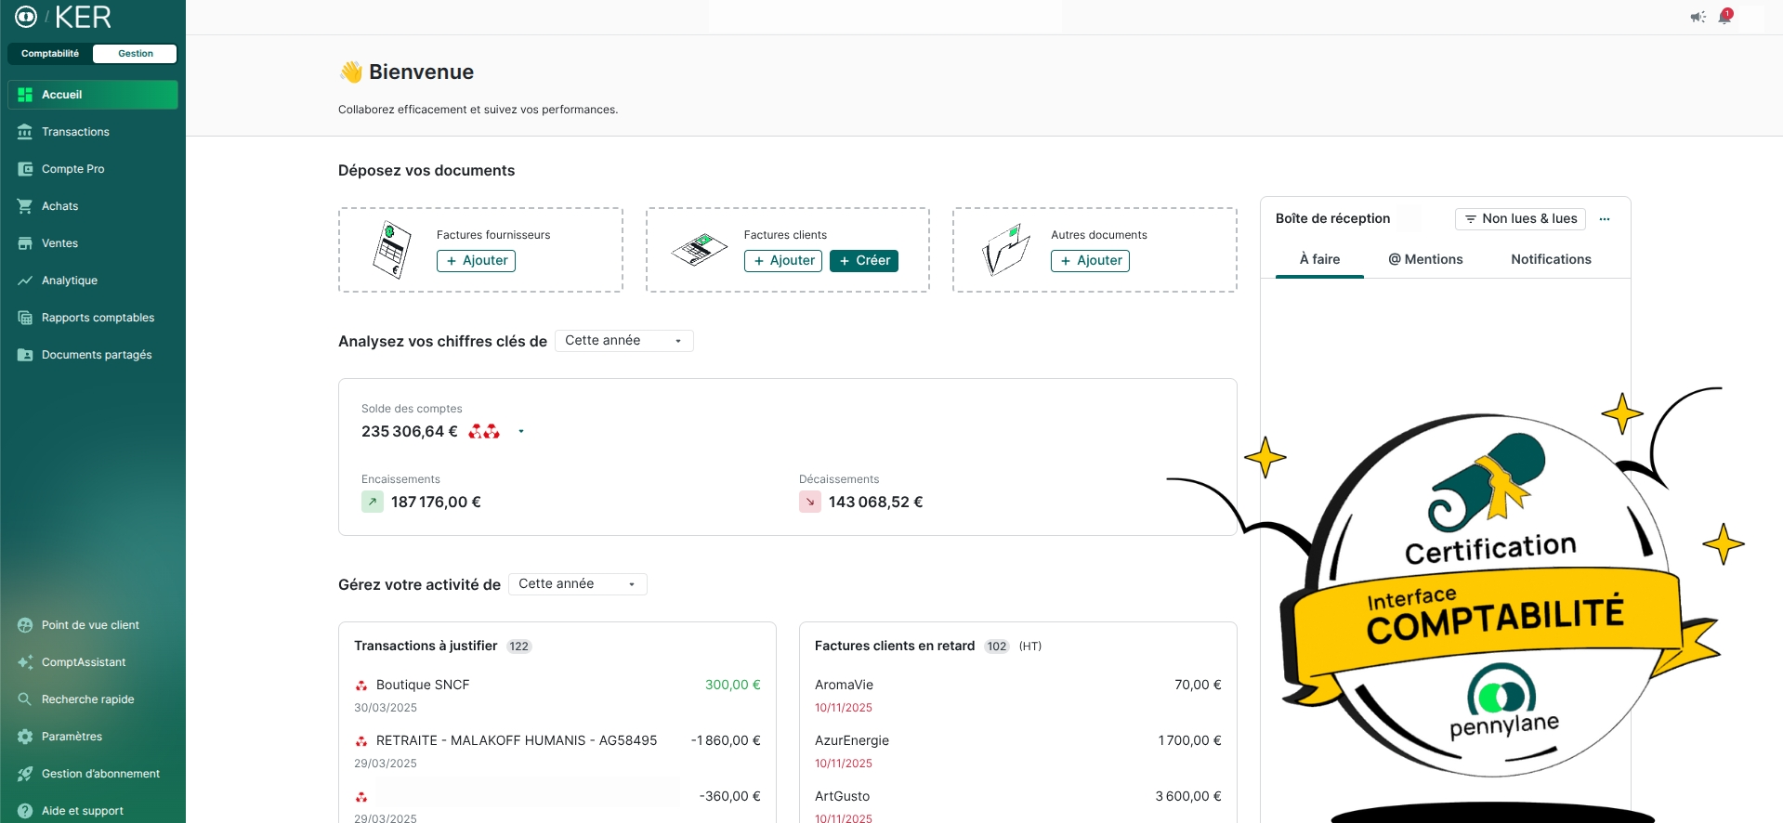Screen dimensions: 1783x823
Task: Open the 'Non lues & lues' filter
Action: click(1520, 219)
